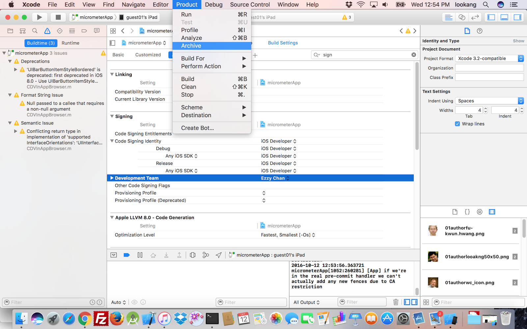Pause program execution in debug bar
Image resolution: width=527 pixels, height=329 pixels.
click(x=140, y=255)
